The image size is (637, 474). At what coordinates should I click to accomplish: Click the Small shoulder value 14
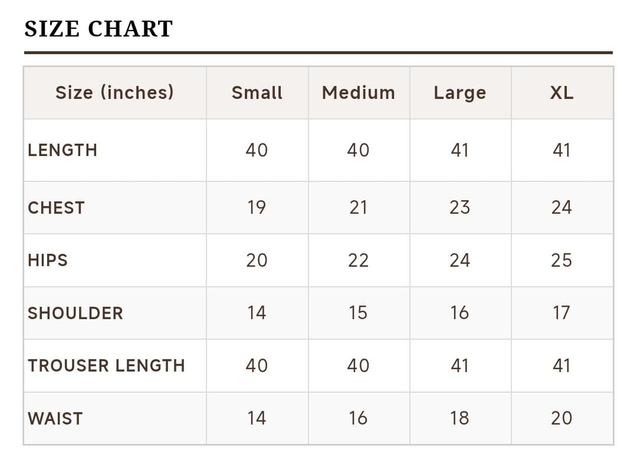pyautogui.click(x=257, y=313)
